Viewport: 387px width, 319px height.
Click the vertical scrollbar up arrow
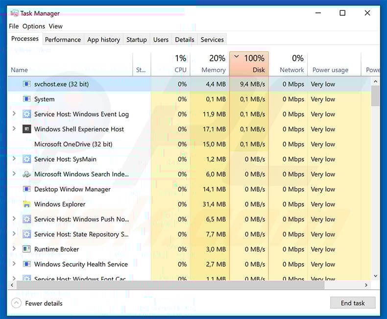pos(375,81)
